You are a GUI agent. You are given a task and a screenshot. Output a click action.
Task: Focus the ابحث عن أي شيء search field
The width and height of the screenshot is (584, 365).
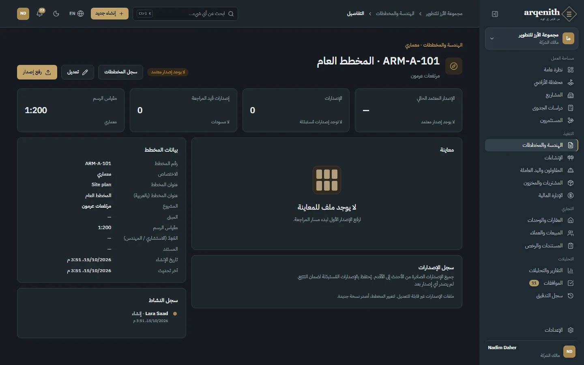pyautogui.click(x=185, y=14)
